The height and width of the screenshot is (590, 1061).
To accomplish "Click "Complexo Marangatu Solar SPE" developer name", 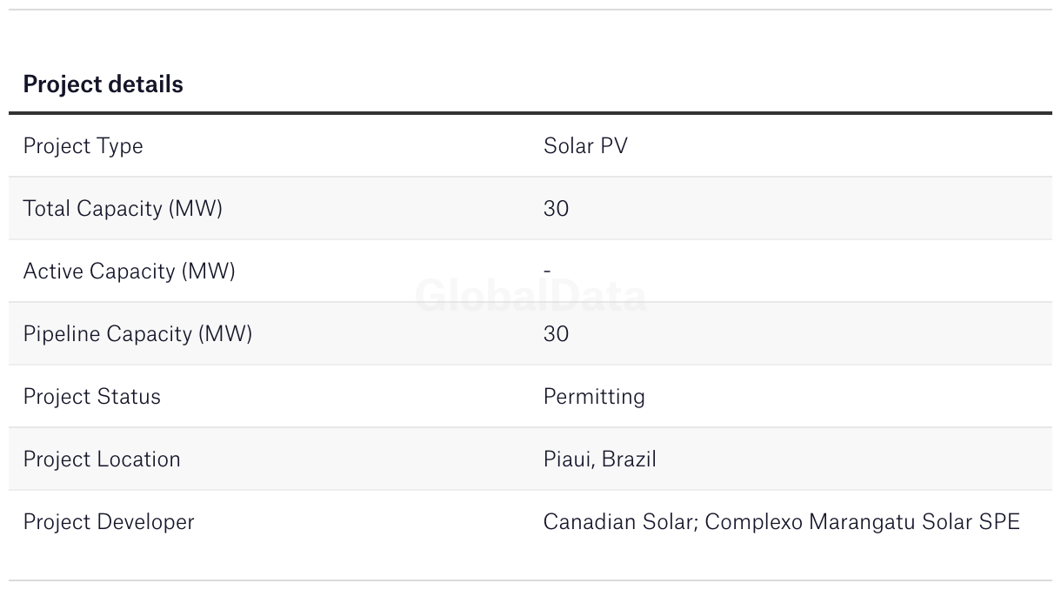I will [862, 522].
